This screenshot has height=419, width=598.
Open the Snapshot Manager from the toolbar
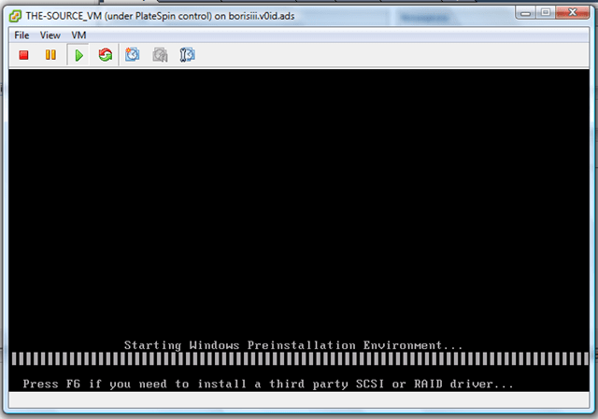point(187,56)
